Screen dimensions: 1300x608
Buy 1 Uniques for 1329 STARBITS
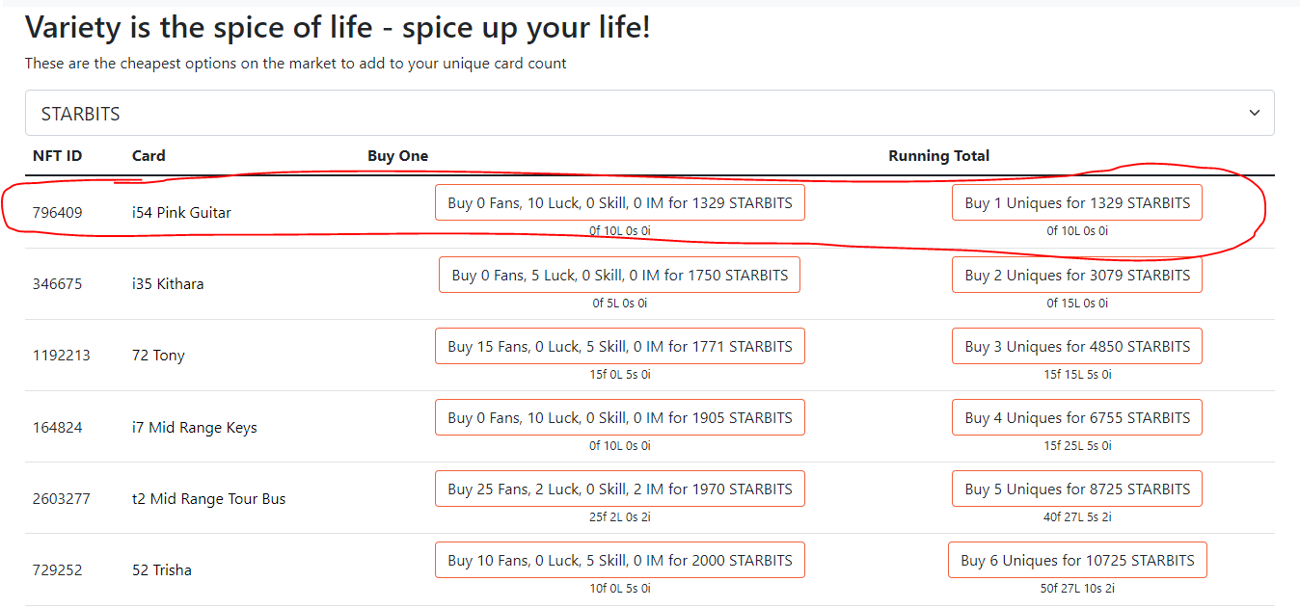click(1076, 202)
